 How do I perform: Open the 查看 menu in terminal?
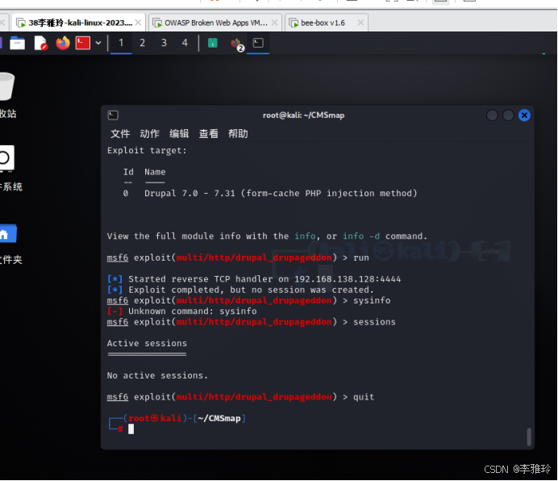tap(209, 134)
